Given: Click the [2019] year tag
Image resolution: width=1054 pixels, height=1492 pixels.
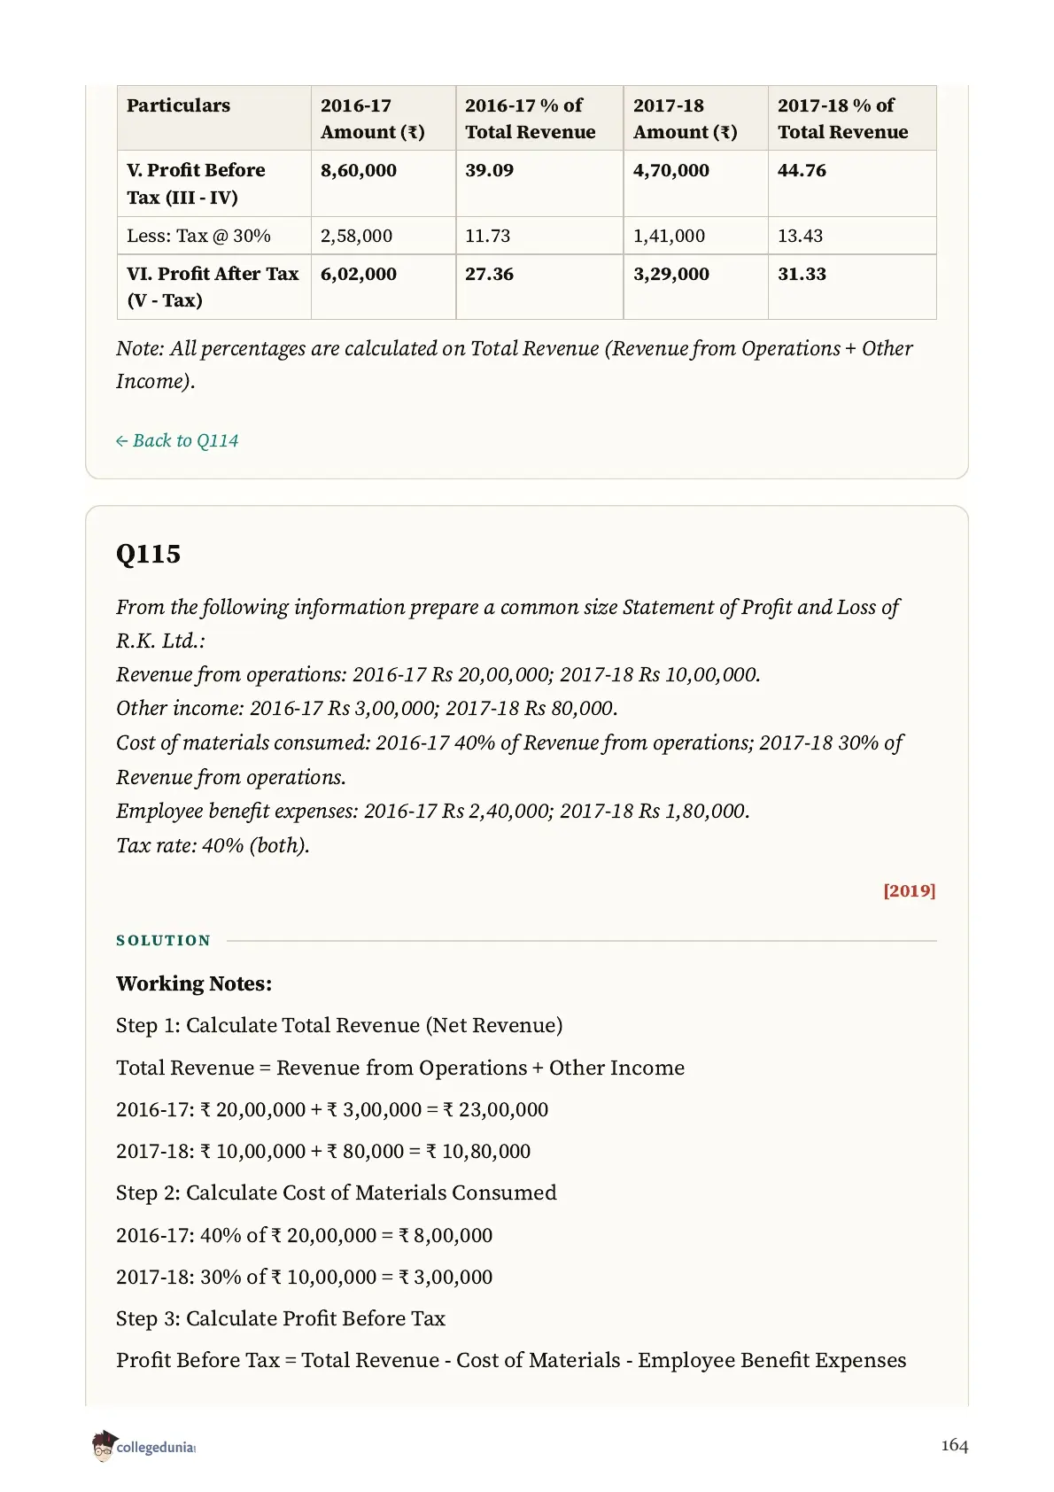Looking at the screenshot, I should 909,890.
